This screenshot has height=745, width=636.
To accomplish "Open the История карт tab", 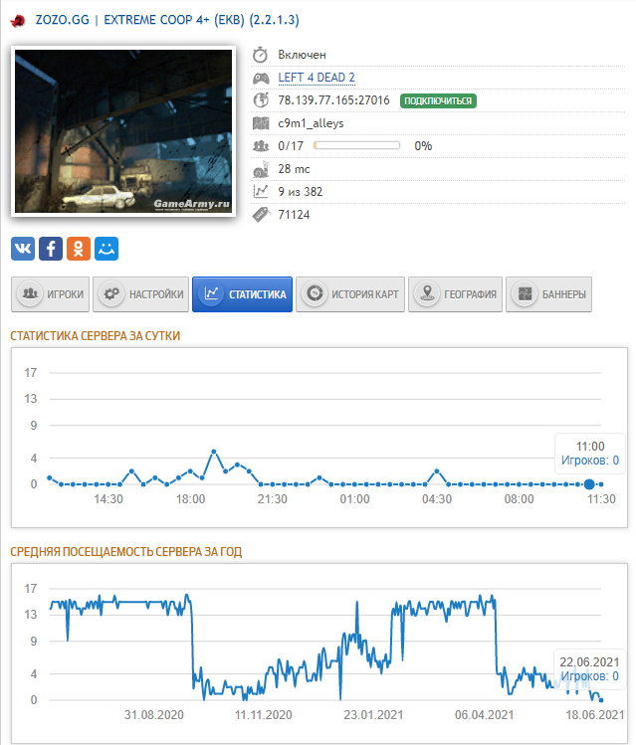I will coord(350,294).
